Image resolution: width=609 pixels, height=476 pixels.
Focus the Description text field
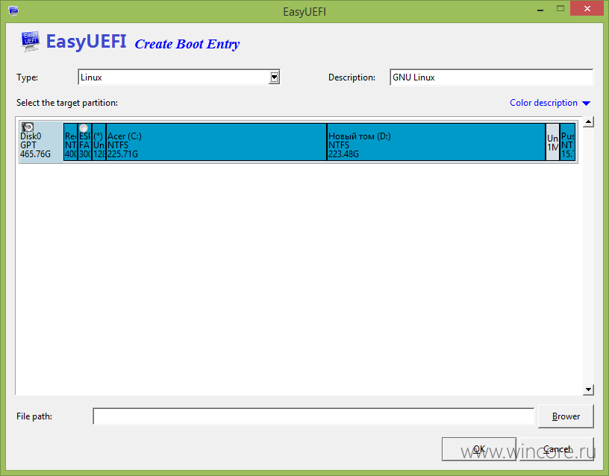tap(491, 77)
